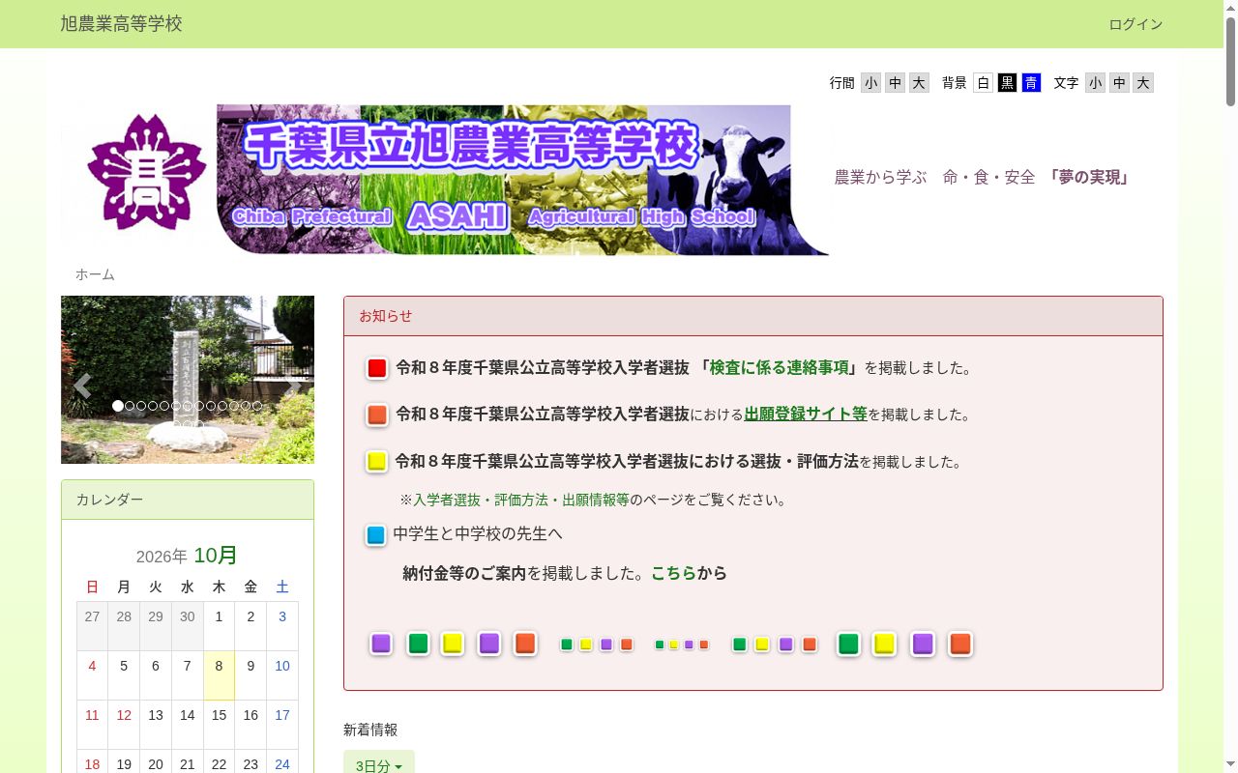Set line spacing to 小
1238x773 pixels.
[x=871, y=83]
